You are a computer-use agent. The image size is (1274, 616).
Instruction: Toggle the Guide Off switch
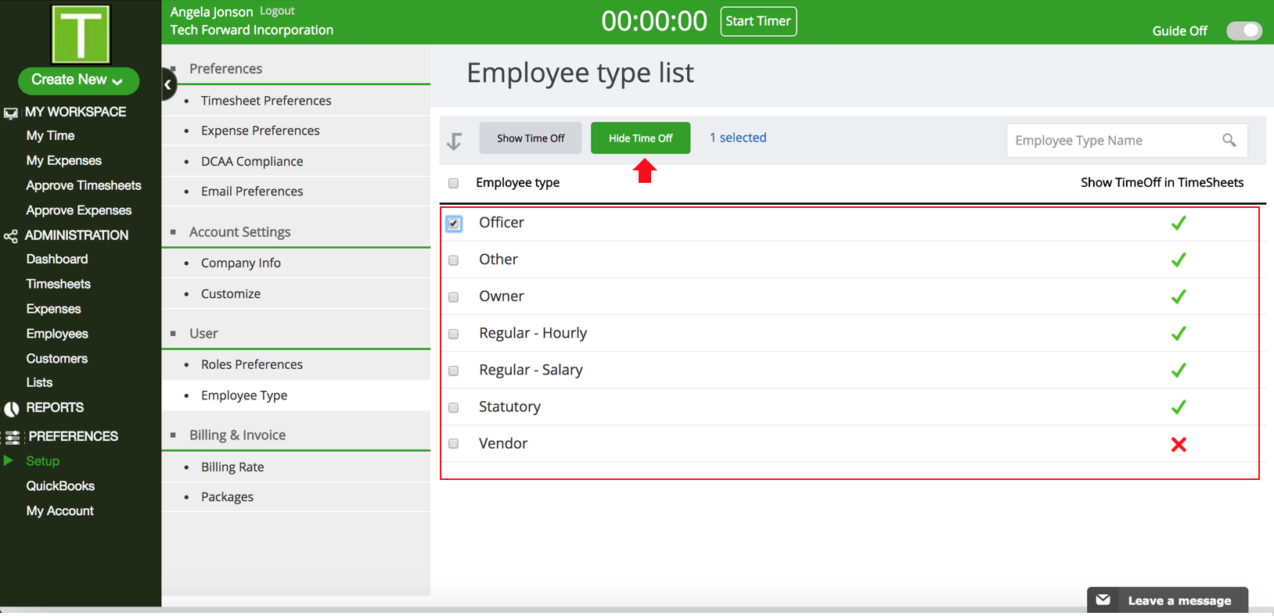coord(1243,30)
